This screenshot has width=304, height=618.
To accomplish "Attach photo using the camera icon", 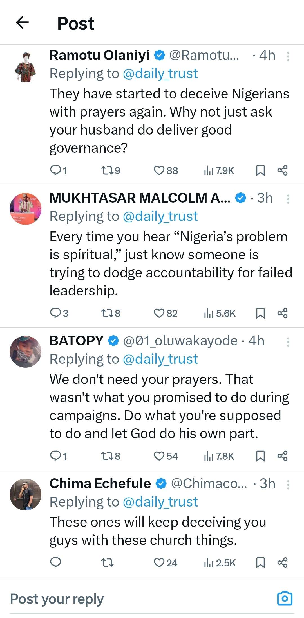I will 285,598.
